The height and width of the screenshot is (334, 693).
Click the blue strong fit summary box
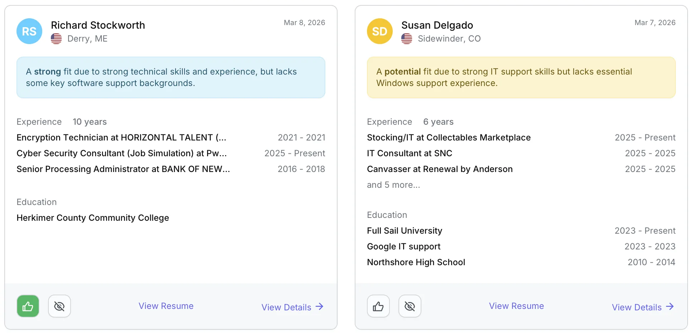171,77
